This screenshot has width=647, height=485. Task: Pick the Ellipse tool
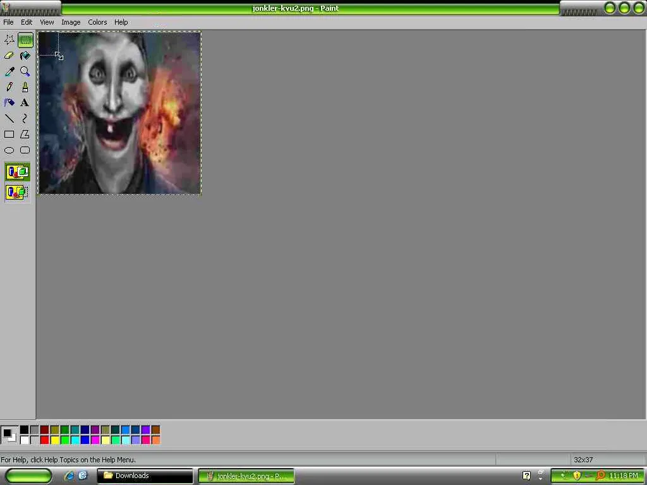point(9,150)
